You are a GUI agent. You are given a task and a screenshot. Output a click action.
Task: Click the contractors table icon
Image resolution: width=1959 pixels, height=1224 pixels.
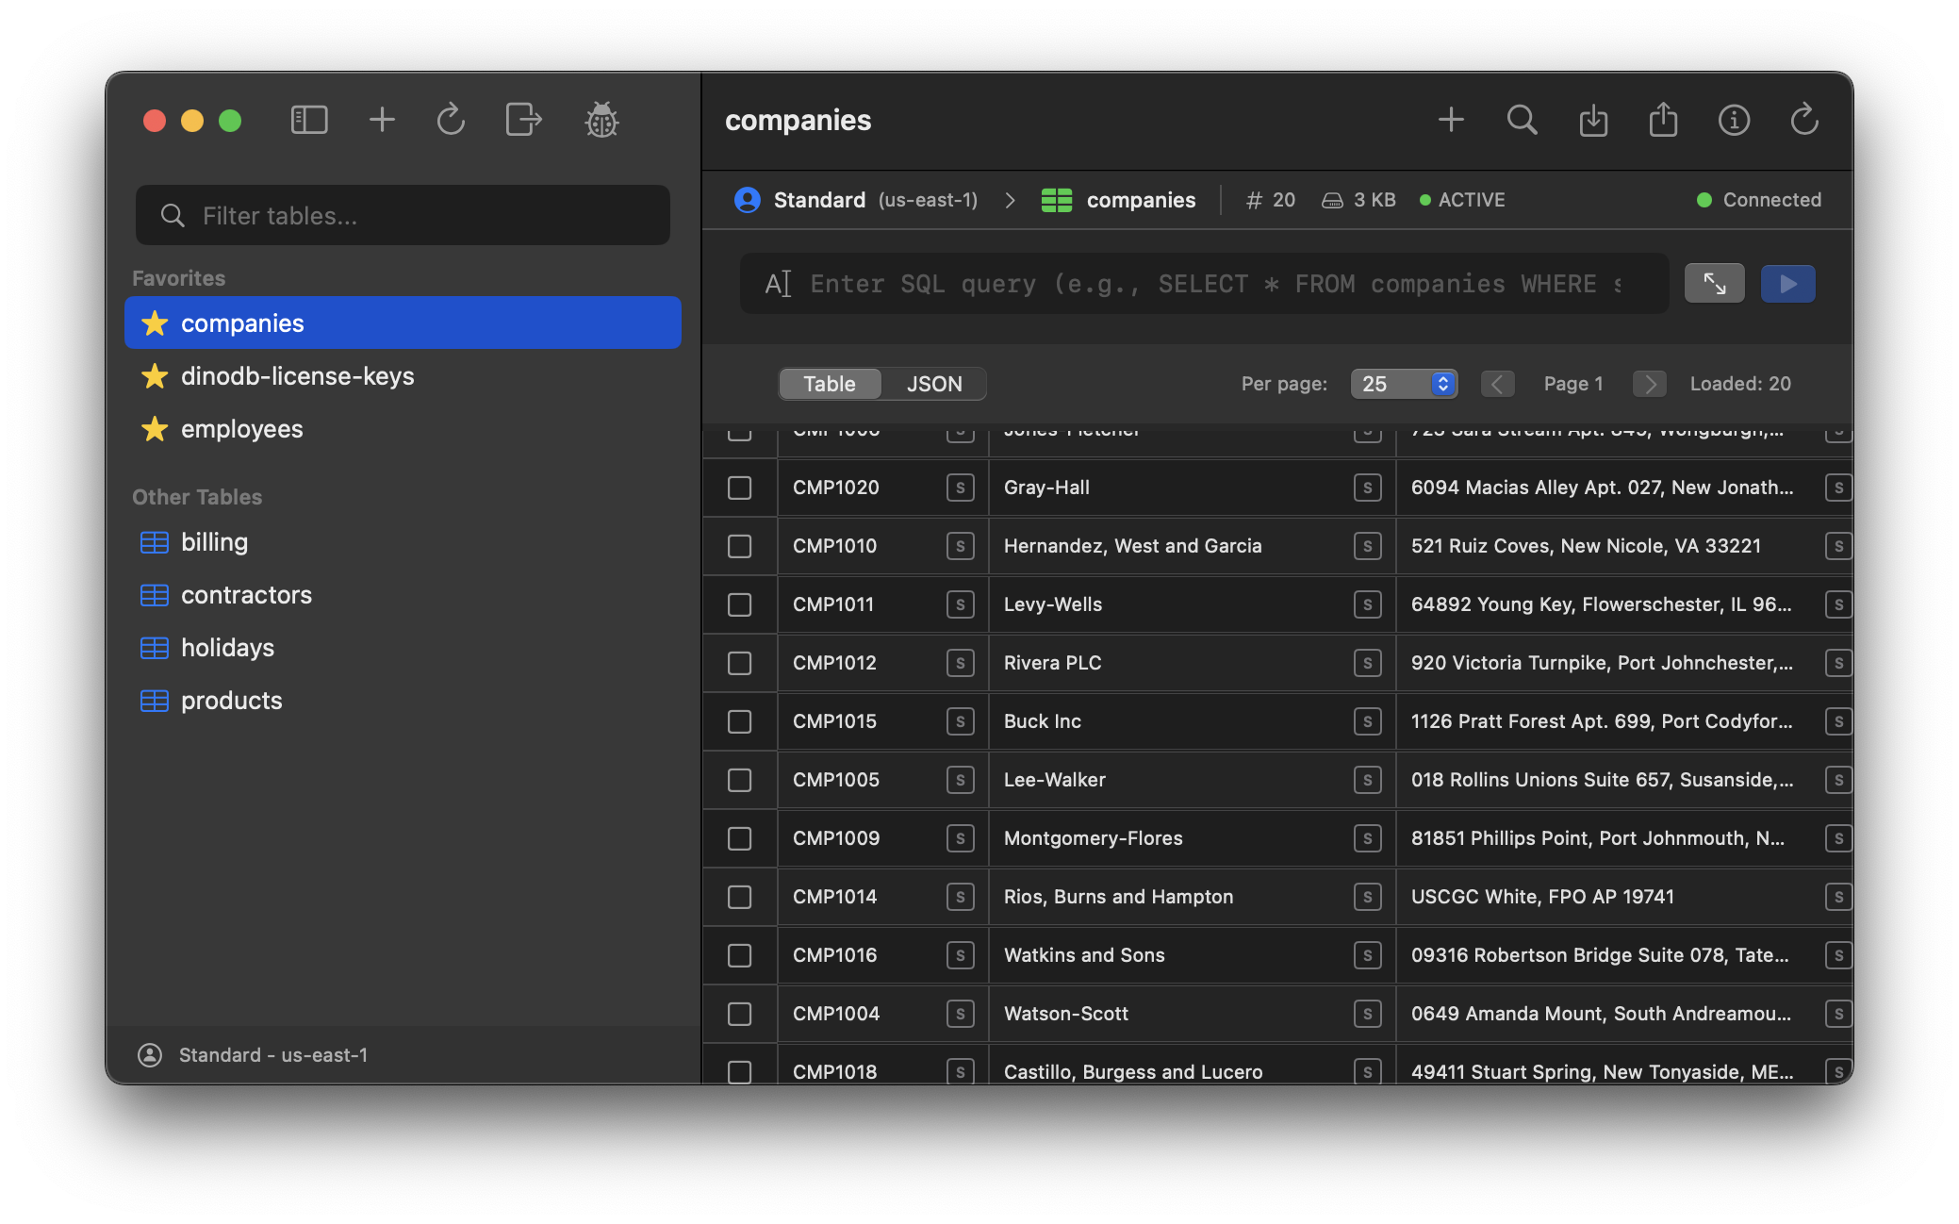coord(155,595)
